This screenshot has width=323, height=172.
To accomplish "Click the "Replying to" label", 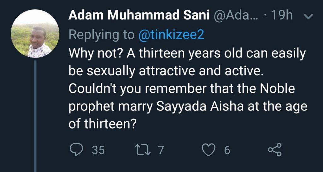I will [102, 35].
